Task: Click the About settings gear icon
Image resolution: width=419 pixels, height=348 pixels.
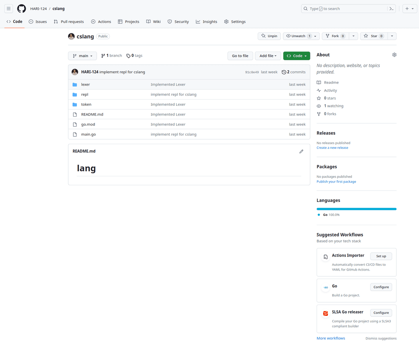Action: 394,55
